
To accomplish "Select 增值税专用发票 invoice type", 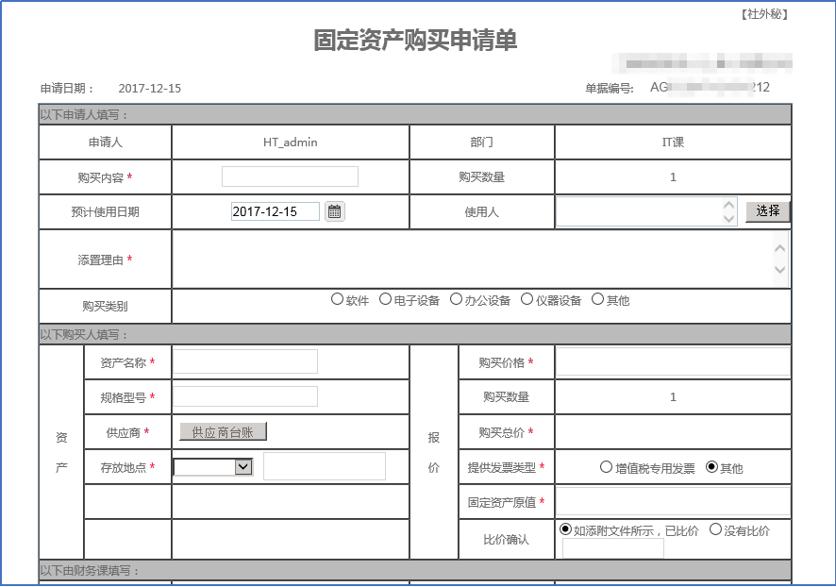I will coord(604,466).
